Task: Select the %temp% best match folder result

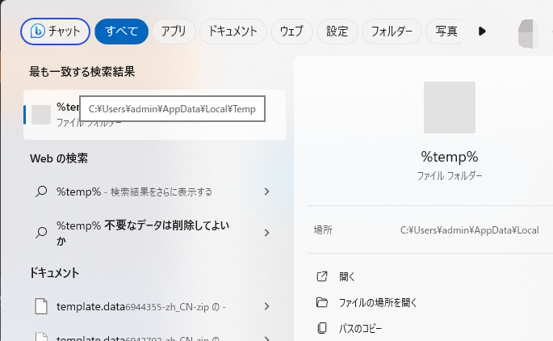Action: (154, 115)
